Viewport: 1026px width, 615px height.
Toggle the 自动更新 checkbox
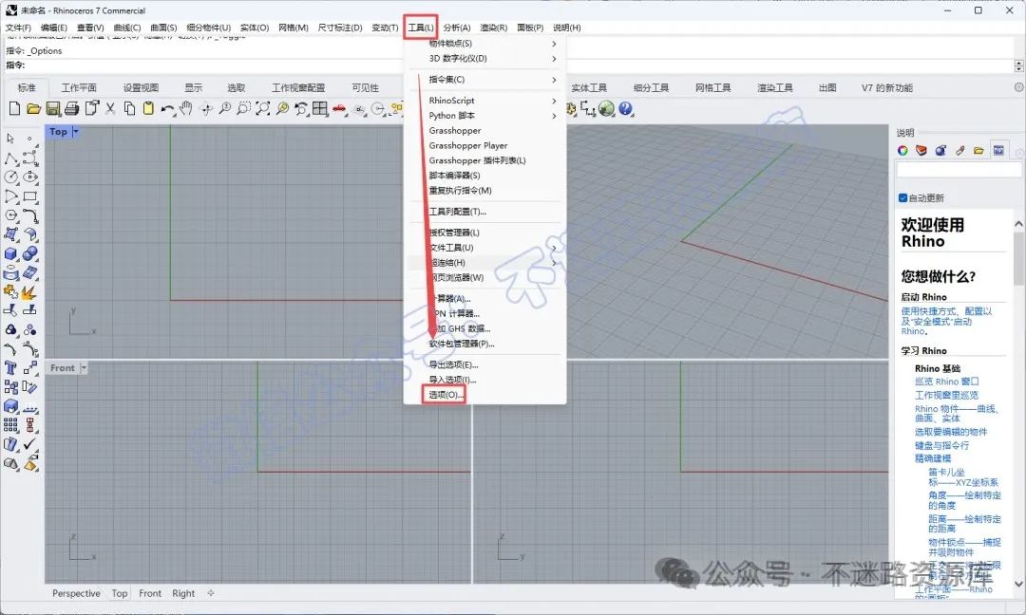click(903, 198)
